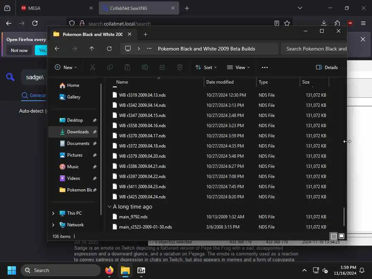
Task: Open Firefox View icon at tab strip start
Action: click(x=7, y=8)
